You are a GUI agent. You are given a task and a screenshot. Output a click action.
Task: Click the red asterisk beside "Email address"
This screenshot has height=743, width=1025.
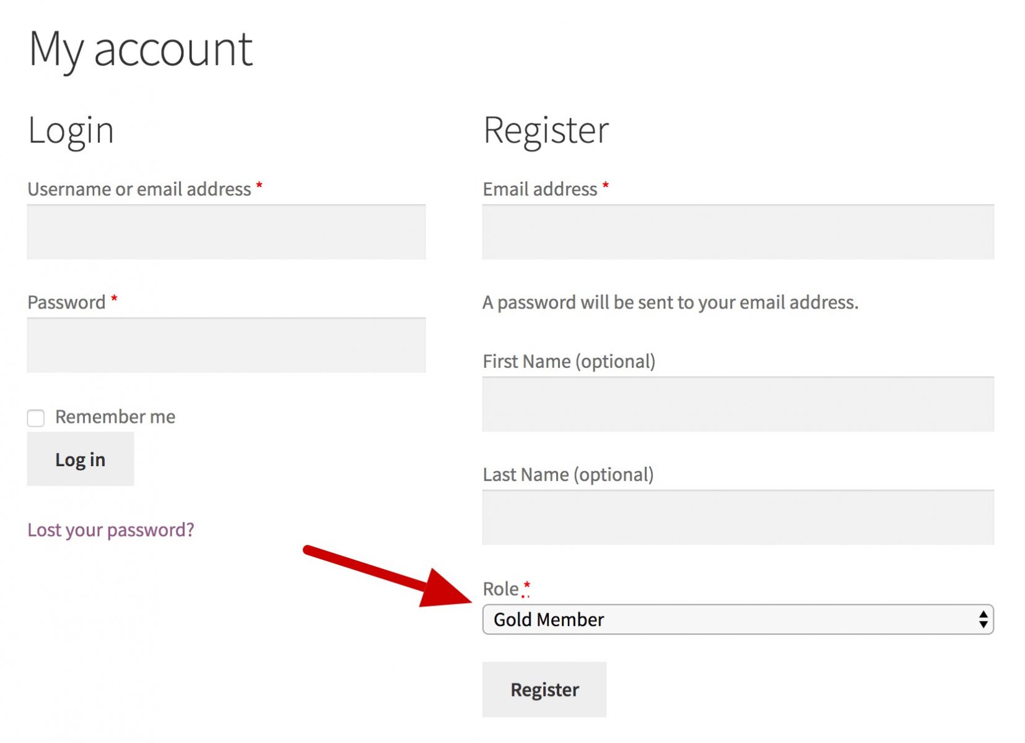pos(605,187)
